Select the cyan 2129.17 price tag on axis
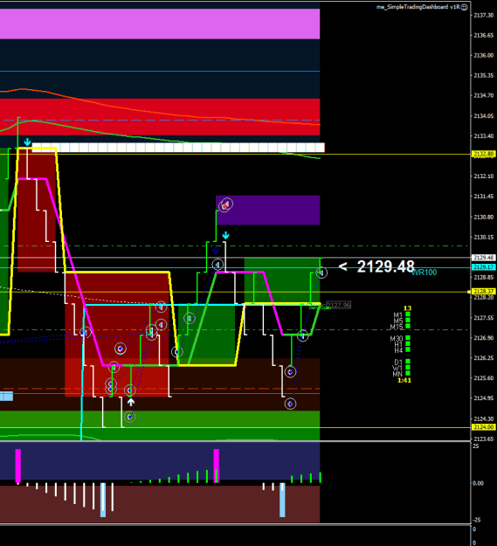The height and width of the screenshot is (546, 497). tap(483, 267)
